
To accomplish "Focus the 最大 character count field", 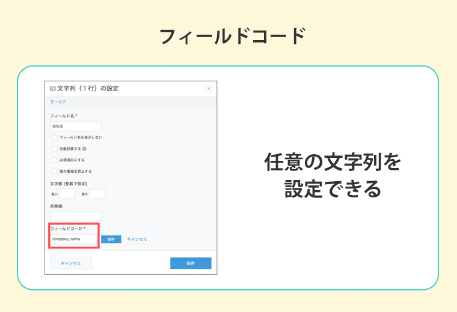I will tap(97, 194).
